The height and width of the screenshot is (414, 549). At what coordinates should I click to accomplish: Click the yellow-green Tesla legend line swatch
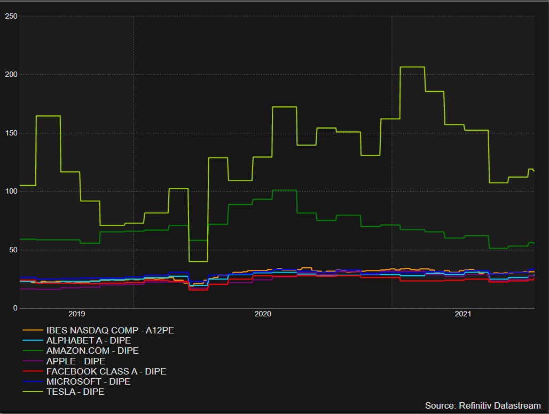pyautogui.click(x=33, y=392)
